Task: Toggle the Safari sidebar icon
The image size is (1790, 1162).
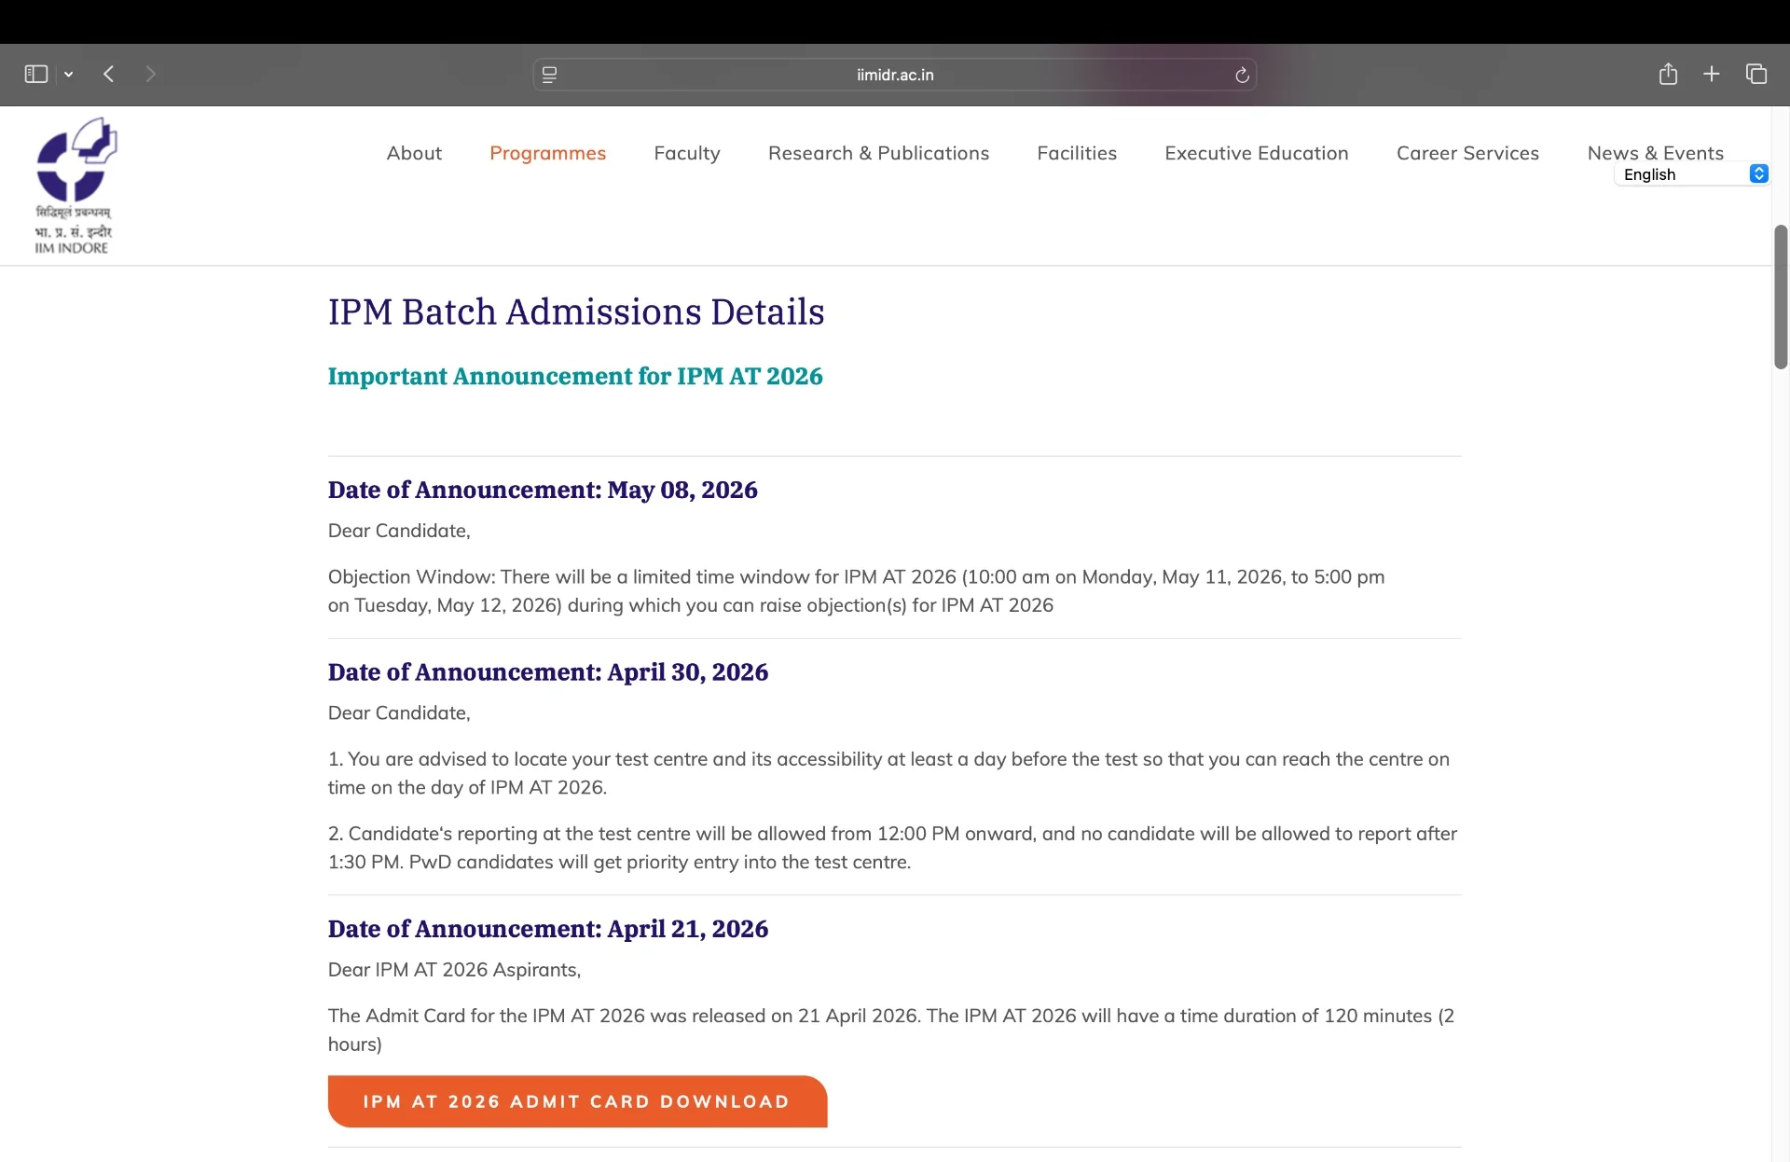Action: [36, 74]
